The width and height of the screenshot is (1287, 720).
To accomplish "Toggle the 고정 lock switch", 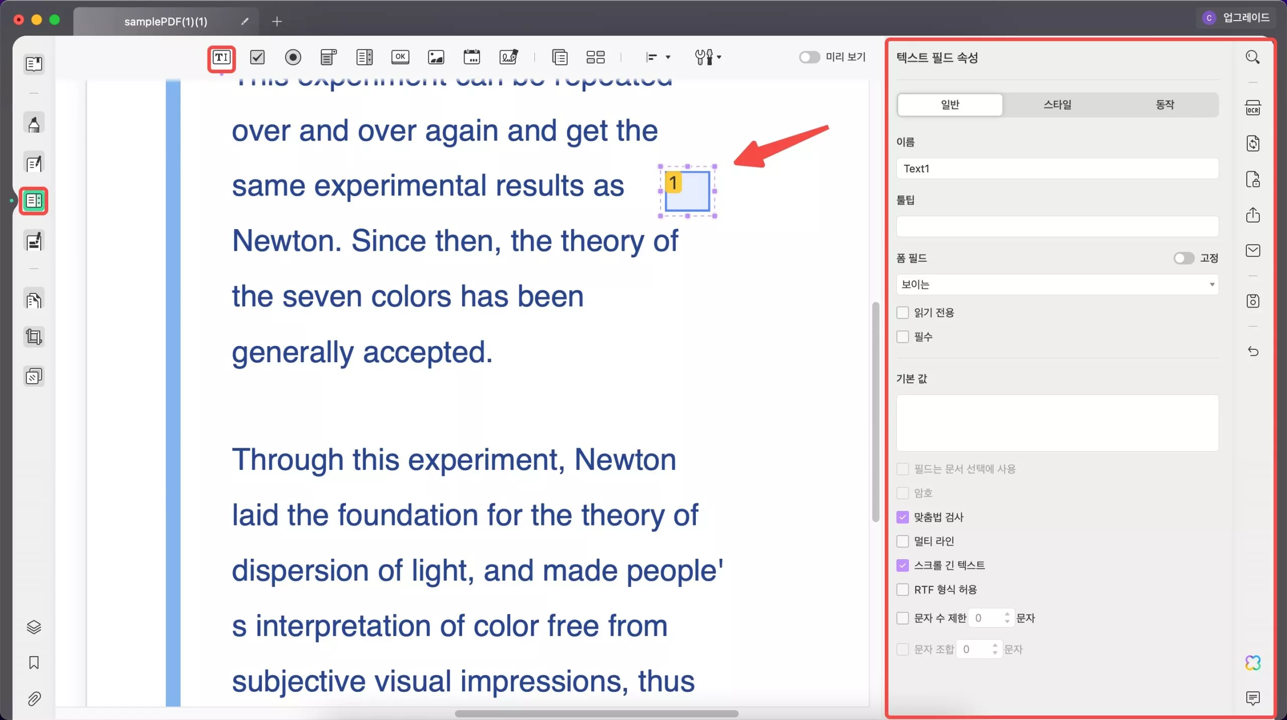I will coord(1183,258).
